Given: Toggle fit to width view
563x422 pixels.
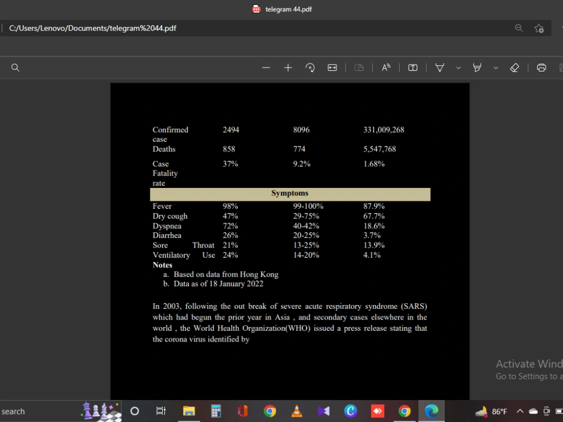Looking at the screenshot, I should pyautogui.click(x=333, y=68).
